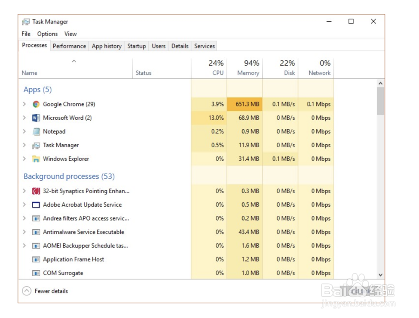Screen dimensions: 419x318
Task: Click the 651.3 MB memory value
Action: tap(248, 104)
